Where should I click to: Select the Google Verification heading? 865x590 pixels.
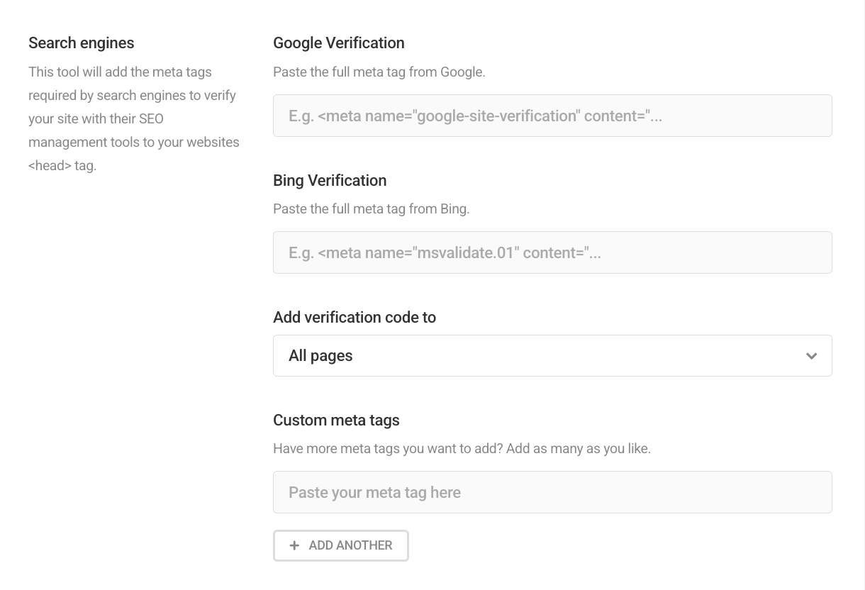(x=338, y=43)
